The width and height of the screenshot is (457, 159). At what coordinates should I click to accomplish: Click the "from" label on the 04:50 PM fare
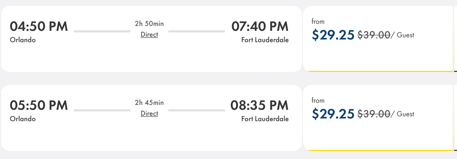pyautogui.click(x=318, y=22)
